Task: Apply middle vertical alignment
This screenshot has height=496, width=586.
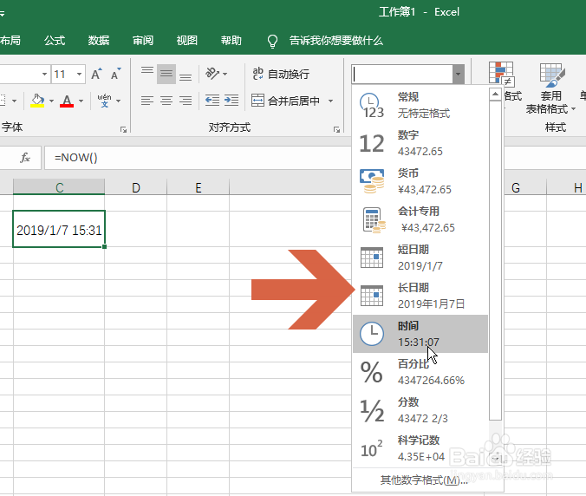Action: 166,74
